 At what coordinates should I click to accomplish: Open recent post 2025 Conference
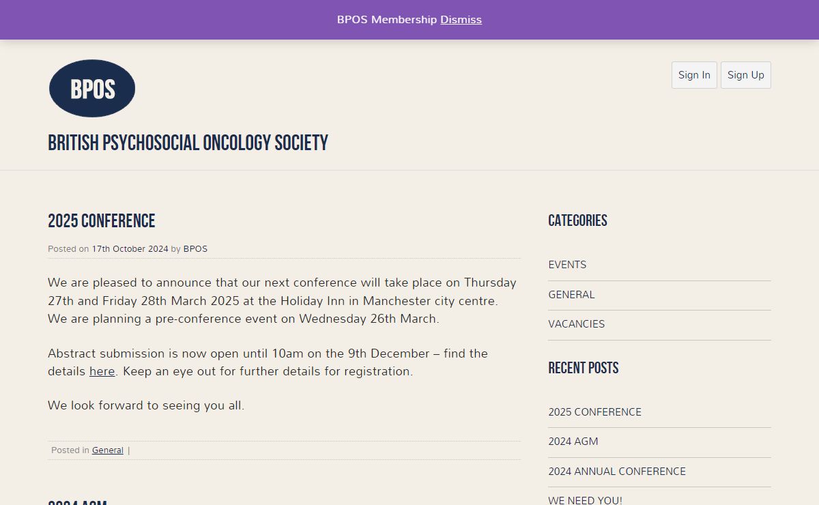(594, 412)
